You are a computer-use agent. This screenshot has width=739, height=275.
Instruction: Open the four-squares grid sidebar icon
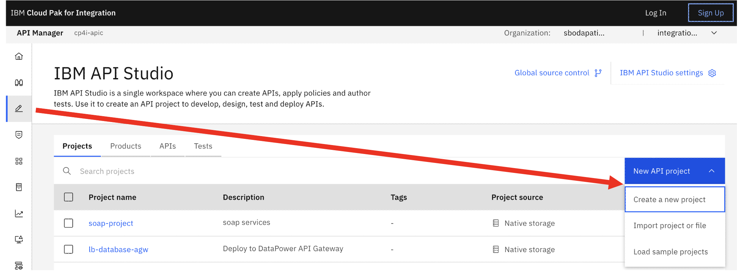[x=19, y=161]
